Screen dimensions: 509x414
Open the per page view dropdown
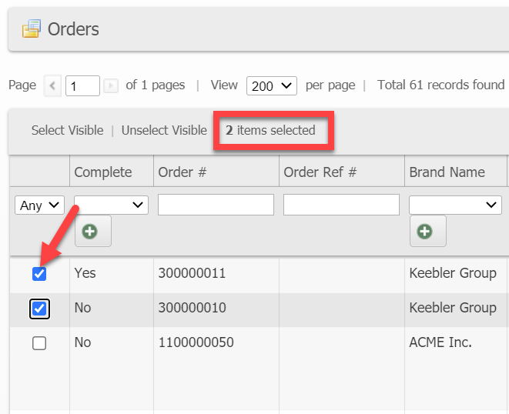pos(272,85)
